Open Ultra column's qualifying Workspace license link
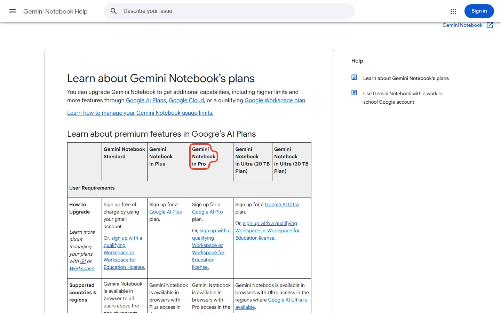The width and height of the screenshot is (501, 313). 267,231
